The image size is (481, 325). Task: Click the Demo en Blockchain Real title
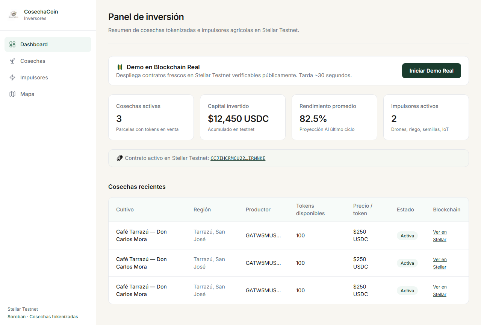[x=163, y=67]
